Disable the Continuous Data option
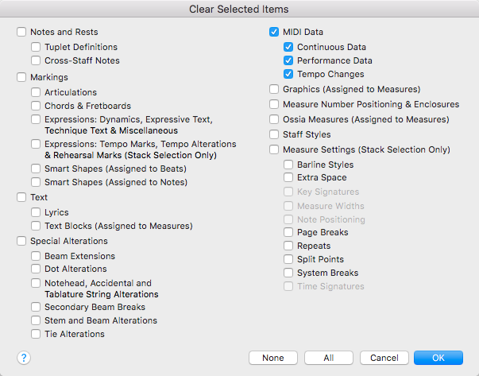 (288, 48)
